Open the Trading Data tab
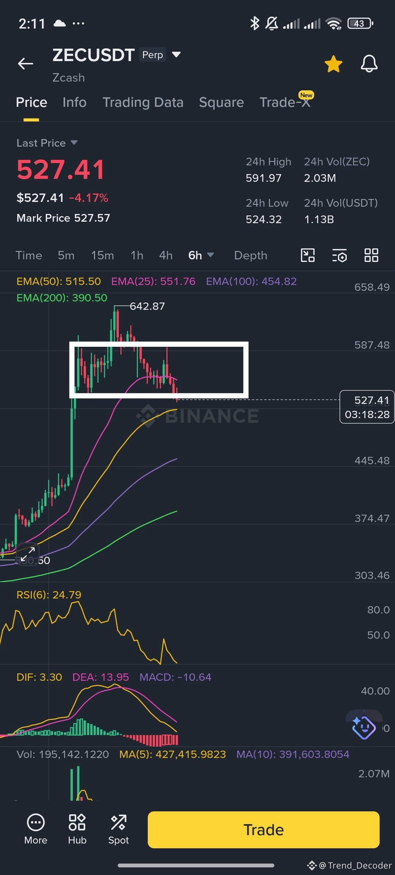This screenshot has width=395, height=875. tap(143, 102)
